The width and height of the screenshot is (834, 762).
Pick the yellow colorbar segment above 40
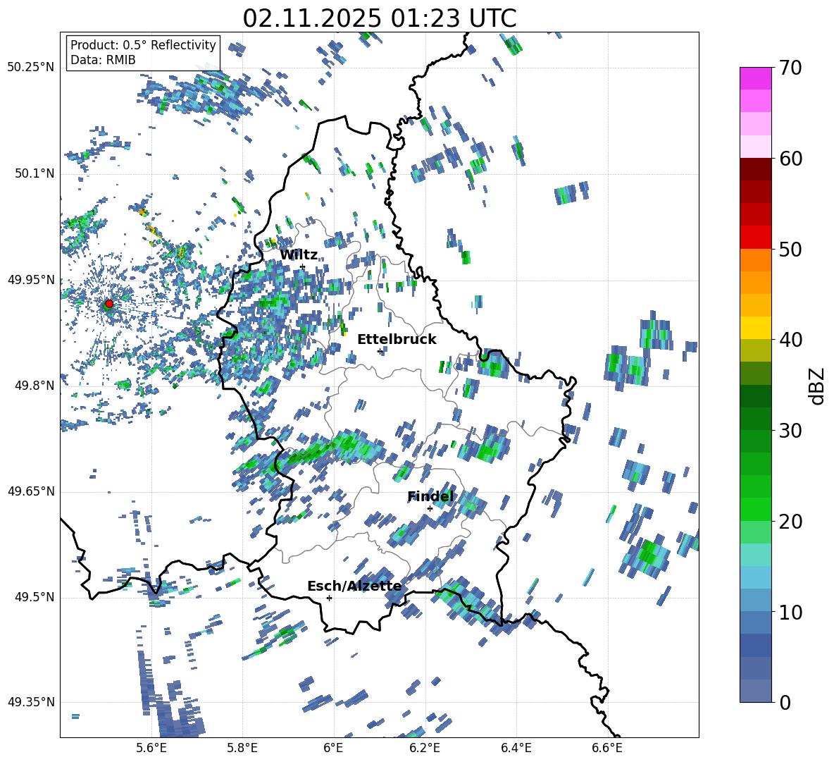[x=756, y=328]
